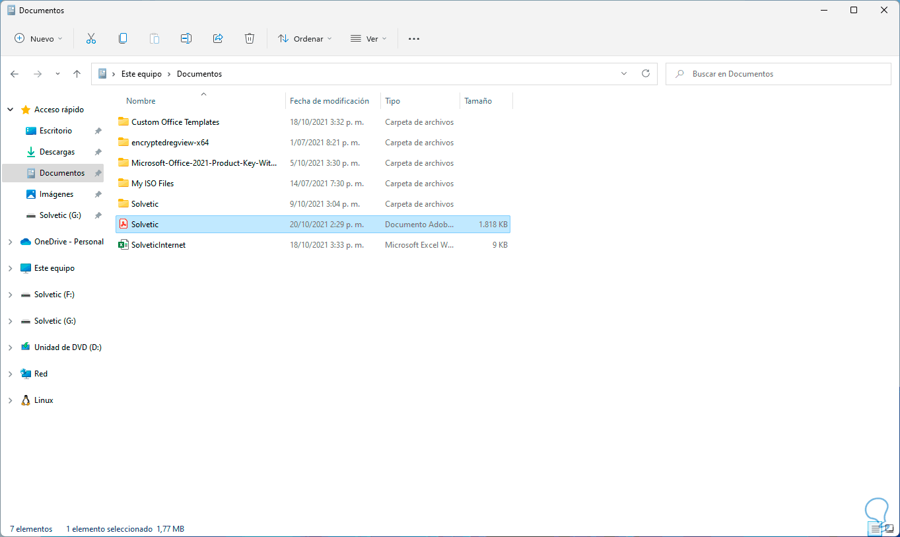This screenshot has width=900, height=537.
Task: Select the Microsoft-Office-2021-Product-Key folder name
Action: (204, 163)
